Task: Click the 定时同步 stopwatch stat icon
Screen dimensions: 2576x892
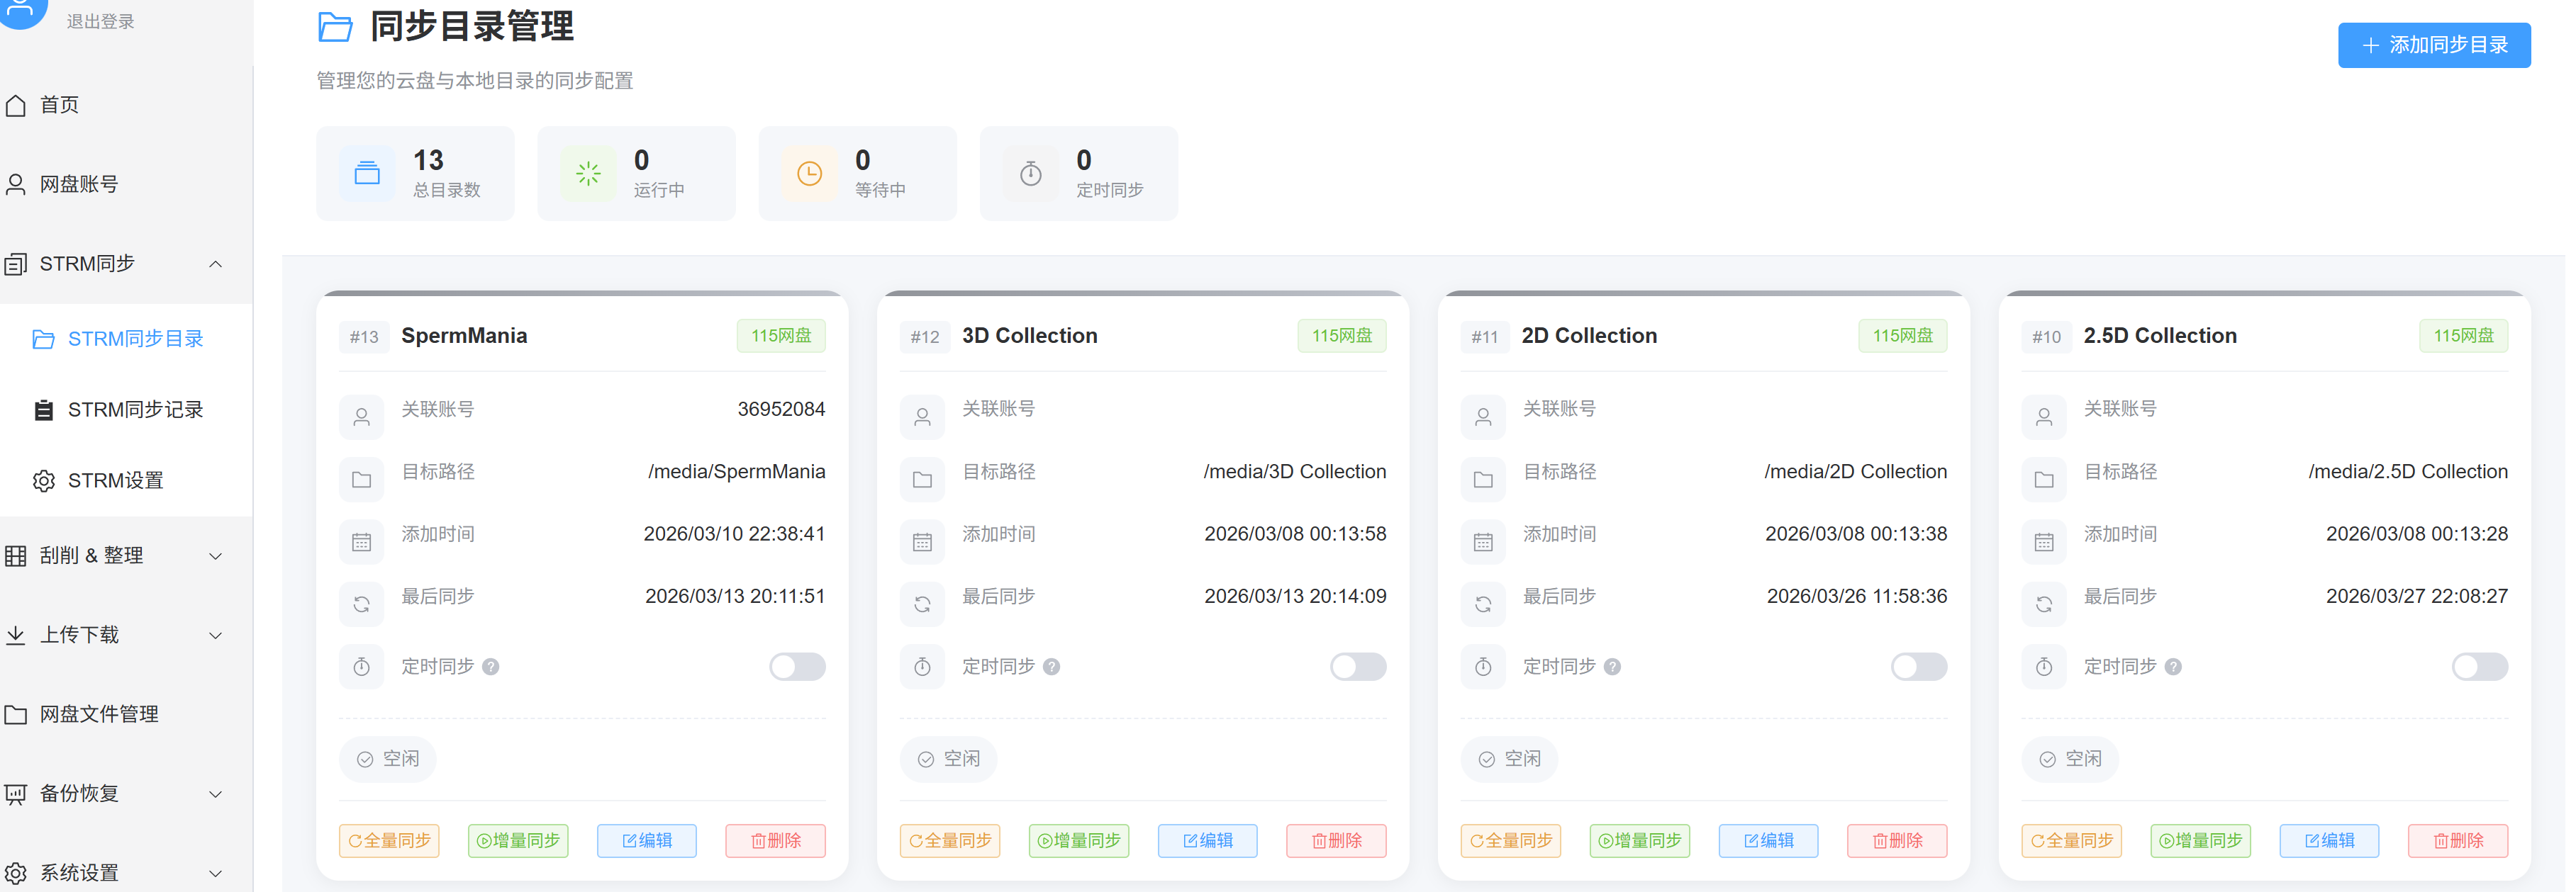Action: point(1030,174)
